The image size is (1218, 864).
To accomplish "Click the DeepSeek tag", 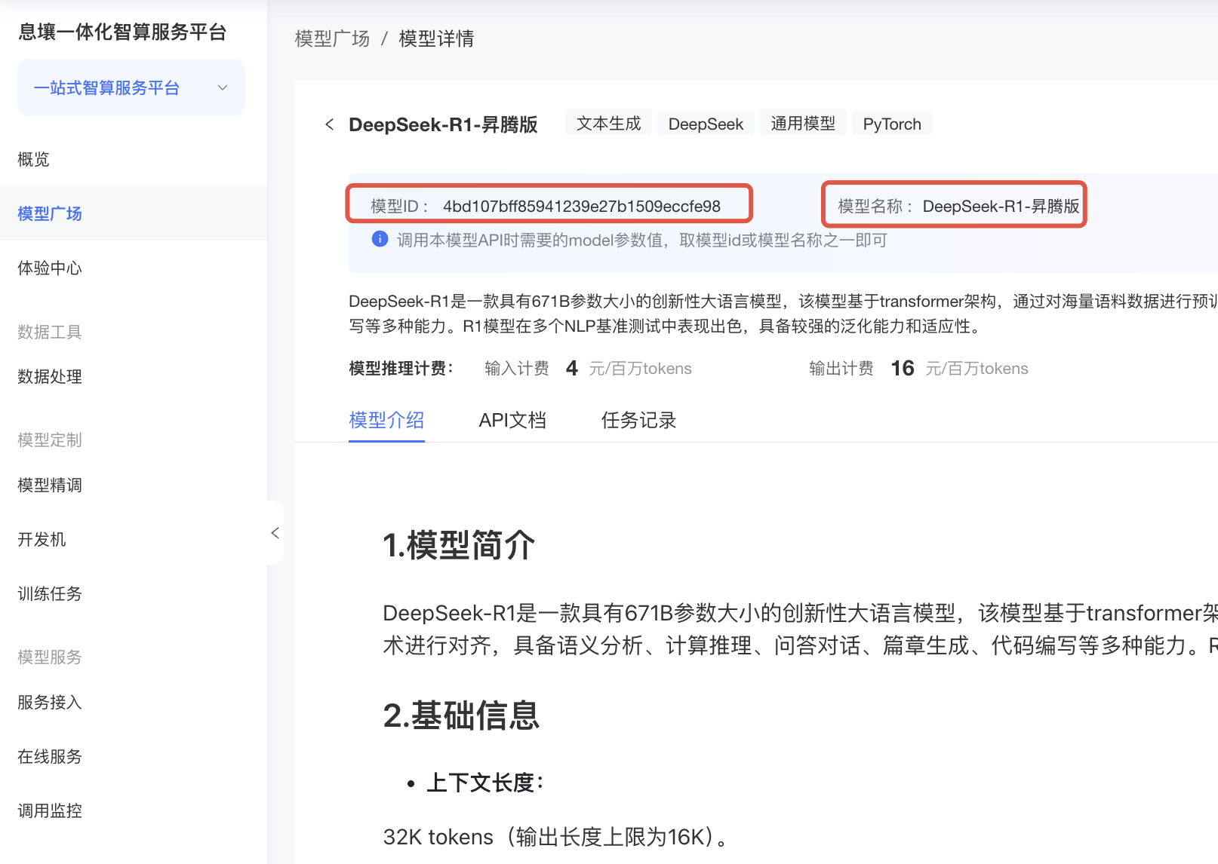I will click(706, 124).
